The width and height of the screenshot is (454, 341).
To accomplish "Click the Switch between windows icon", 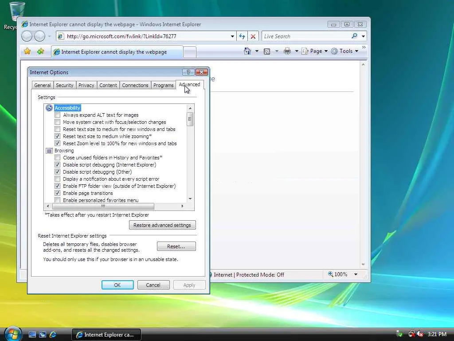I will click(43, 335).
